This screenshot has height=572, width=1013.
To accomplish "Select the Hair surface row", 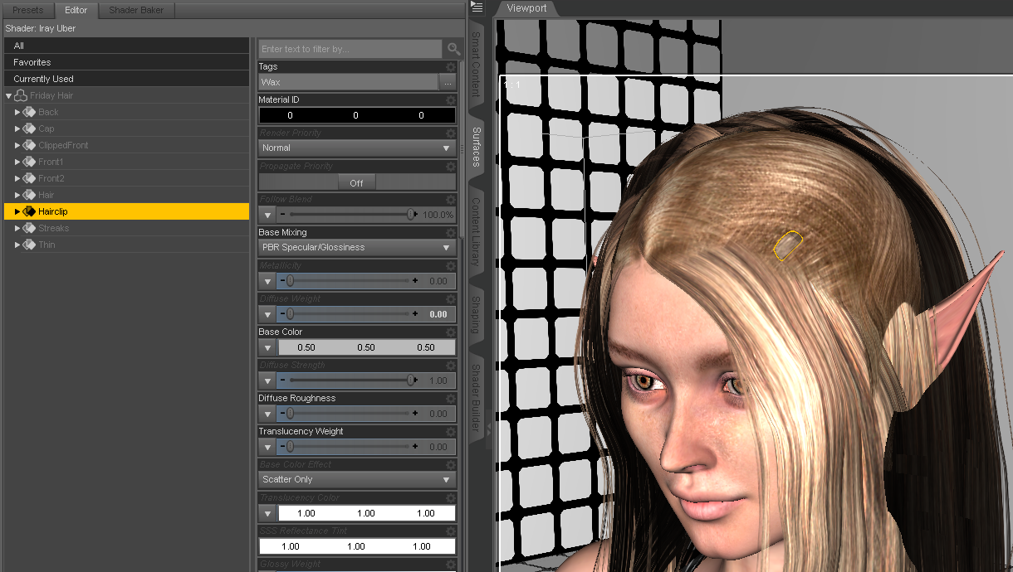I will point(126,195).
